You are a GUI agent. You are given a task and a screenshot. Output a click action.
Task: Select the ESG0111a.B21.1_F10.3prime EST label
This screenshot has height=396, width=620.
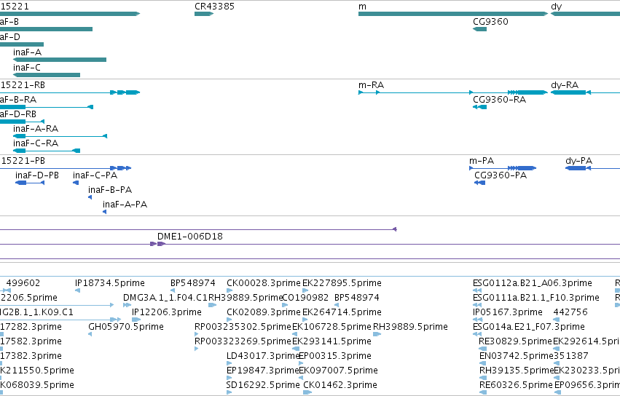pyautogui.click(x=535, y=298)
